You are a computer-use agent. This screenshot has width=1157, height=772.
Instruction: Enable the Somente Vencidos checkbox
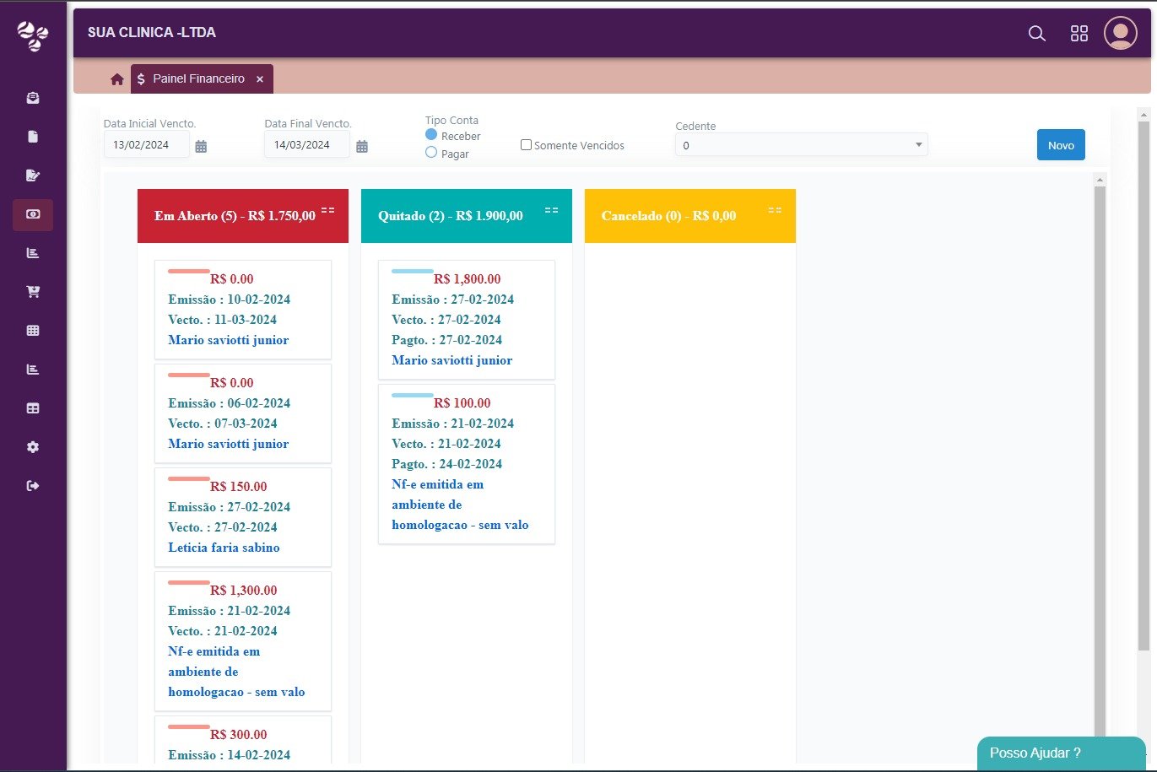(526, 145)
